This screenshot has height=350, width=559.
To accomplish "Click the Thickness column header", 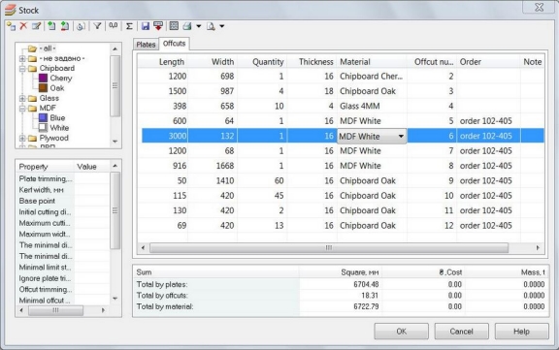I will (x=312, y=62).
